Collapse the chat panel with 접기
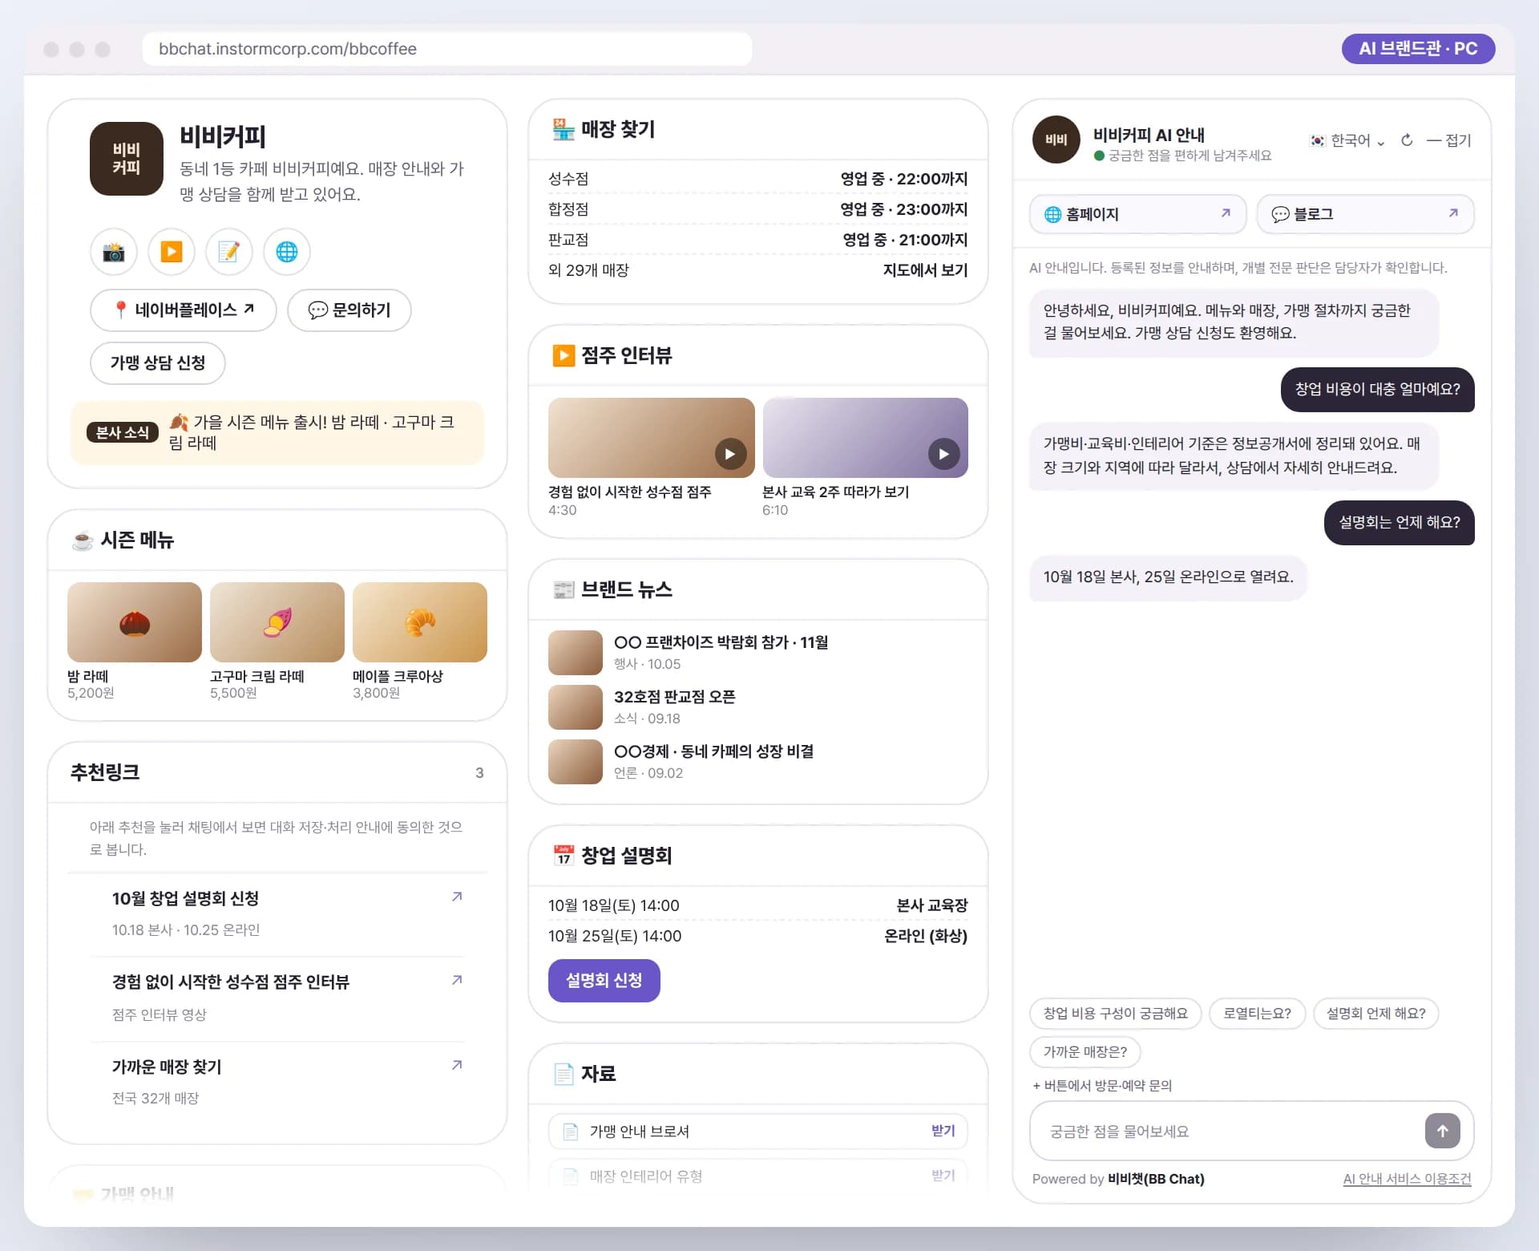Screen dimensions: 1539x1251 click(1449, 140)
